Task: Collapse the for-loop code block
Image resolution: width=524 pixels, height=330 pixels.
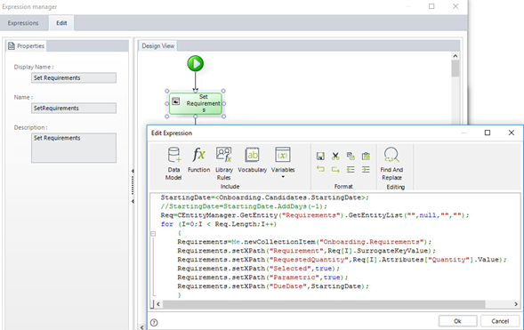Action: point(153,233)
